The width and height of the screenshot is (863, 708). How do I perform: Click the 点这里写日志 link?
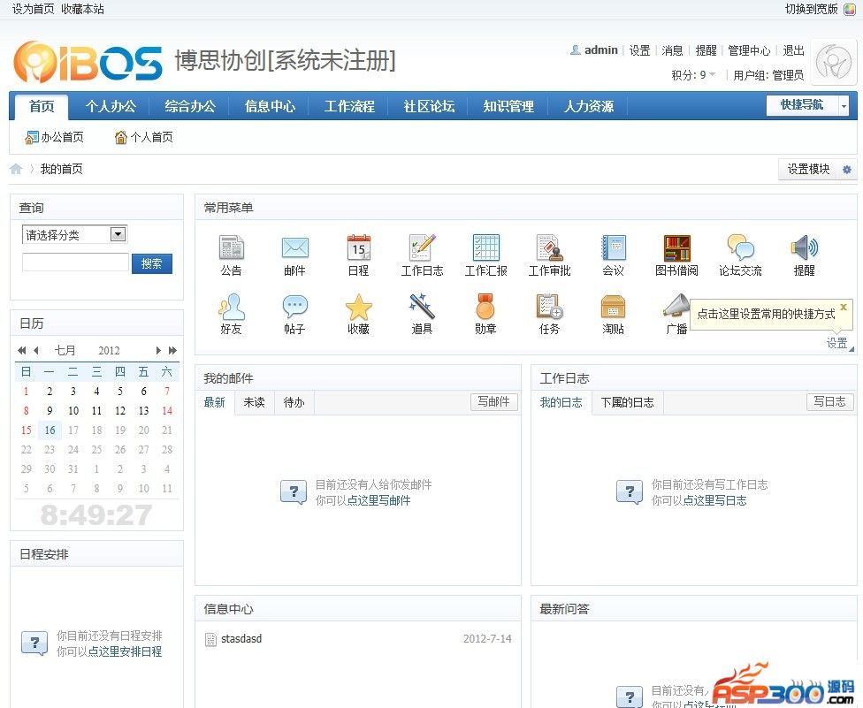[715, 500]
